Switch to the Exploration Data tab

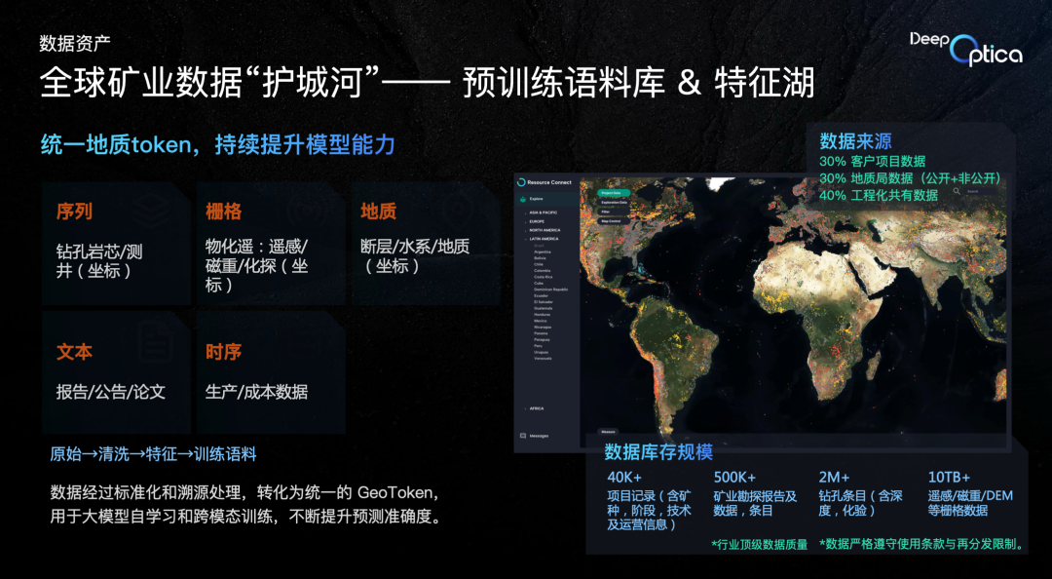click(616, 203)
